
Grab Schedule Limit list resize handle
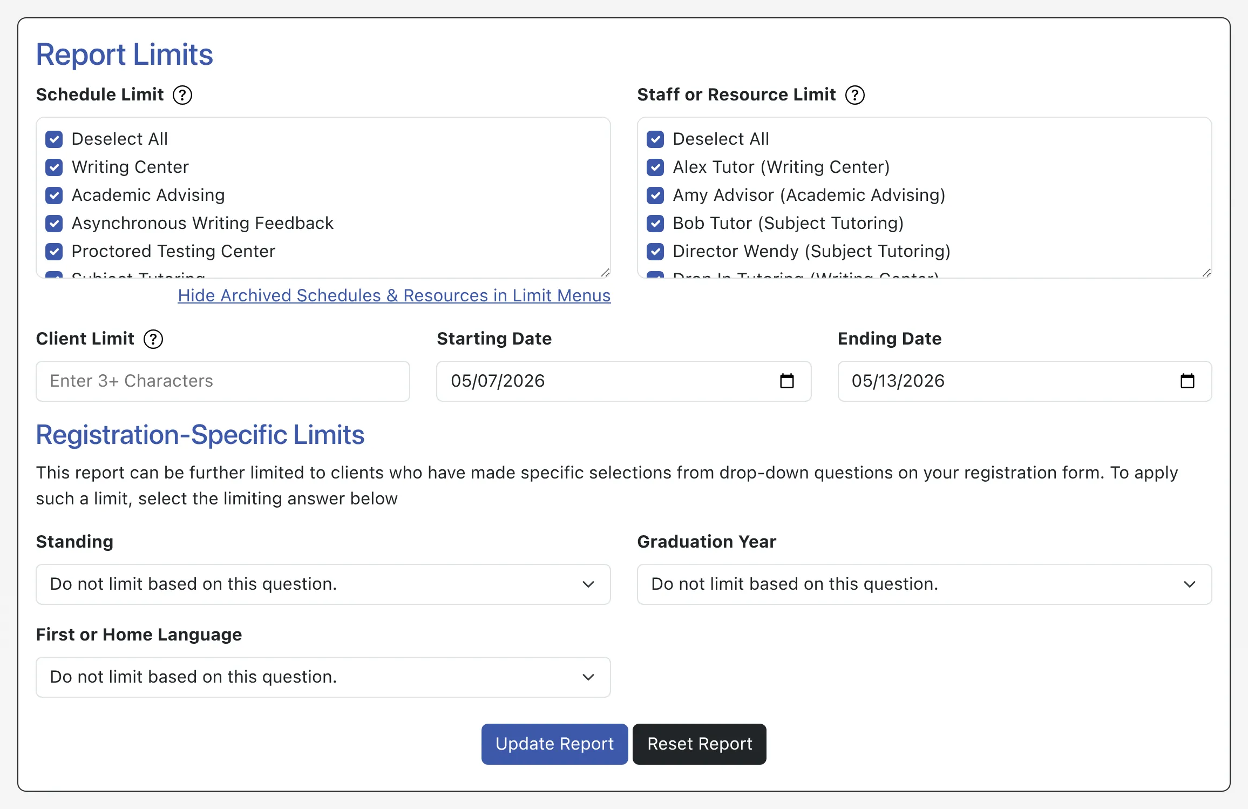(x=605, y=273)
